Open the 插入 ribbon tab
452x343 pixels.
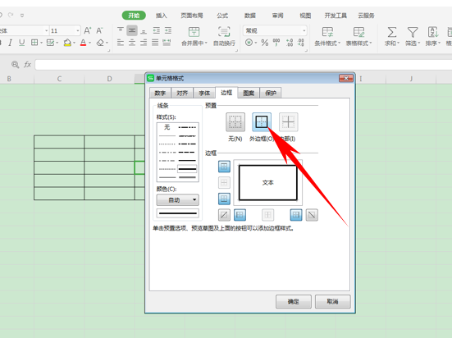(161, 16)
